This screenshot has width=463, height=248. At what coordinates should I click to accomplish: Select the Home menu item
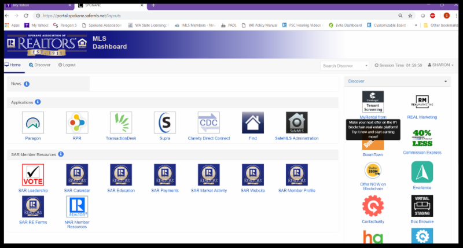tap(12, 65)
